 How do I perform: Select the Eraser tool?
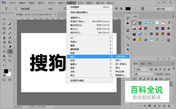click(4, 42)
